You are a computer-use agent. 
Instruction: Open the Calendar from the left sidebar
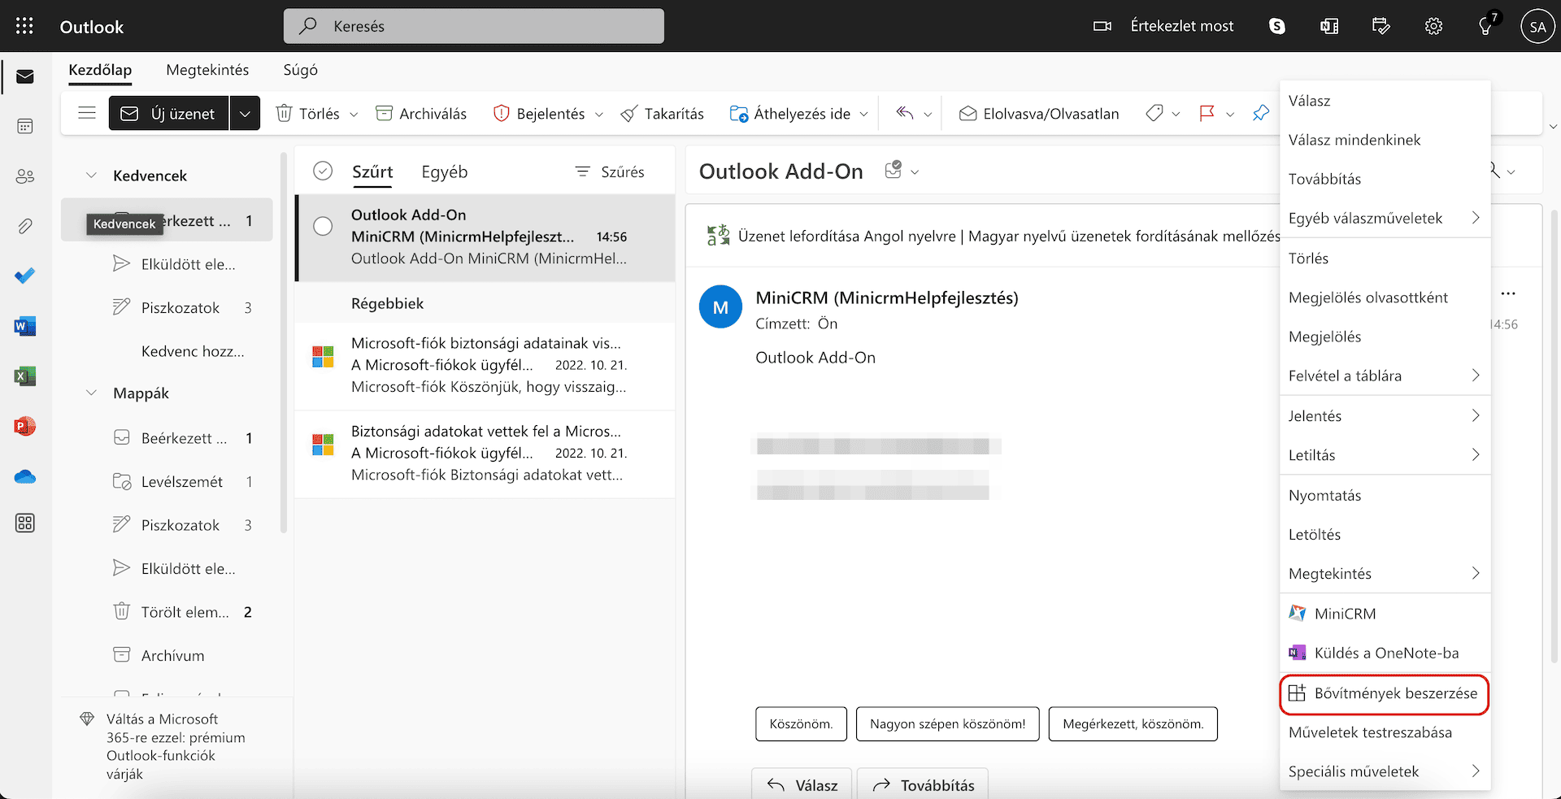pos(24,125)
